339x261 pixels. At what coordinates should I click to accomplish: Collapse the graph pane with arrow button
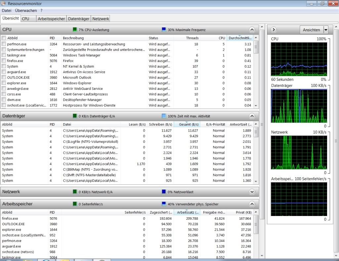coord(274,30)
